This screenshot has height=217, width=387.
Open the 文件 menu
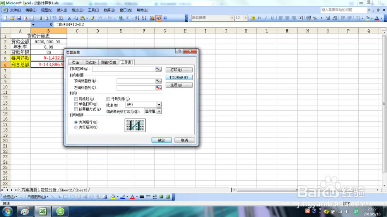[x=15, y=10]
